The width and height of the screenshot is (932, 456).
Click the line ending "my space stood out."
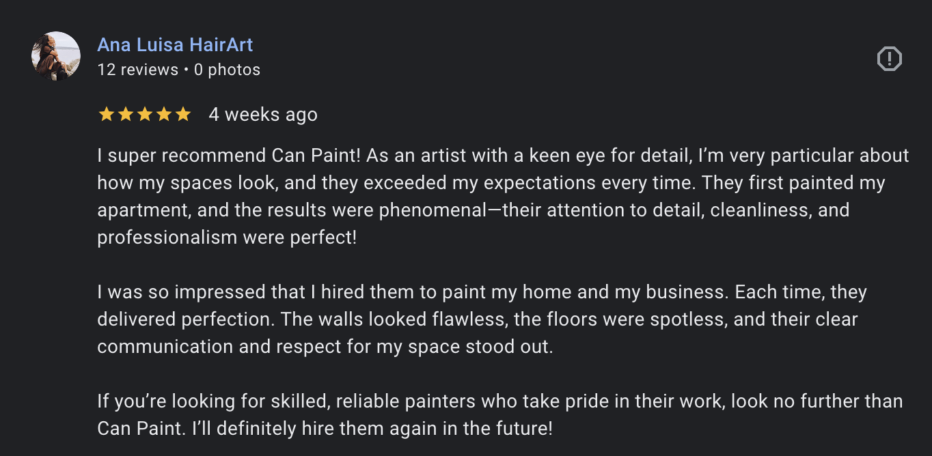tap(325, 347)
